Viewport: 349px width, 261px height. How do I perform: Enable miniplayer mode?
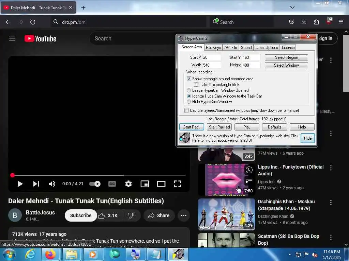pyautogui.click(x=145, y=184)
